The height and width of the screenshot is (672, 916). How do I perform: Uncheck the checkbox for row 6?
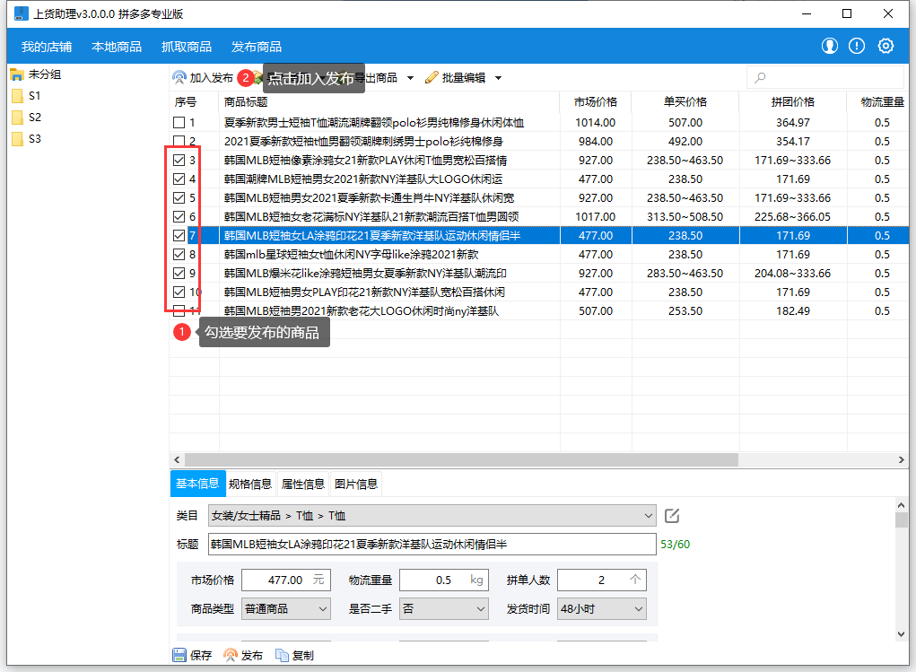coord(179,217)
